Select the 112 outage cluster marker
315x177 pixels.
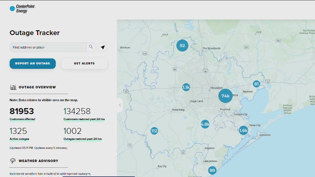154,131
